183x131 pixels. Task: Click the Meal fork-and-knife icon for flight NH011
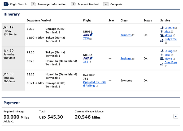click(x=162, y=32)
